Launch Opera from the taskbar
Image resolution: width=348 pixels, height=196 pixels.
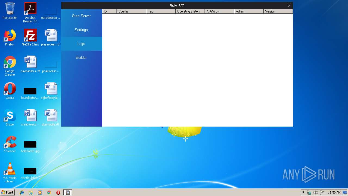point(58,192)
